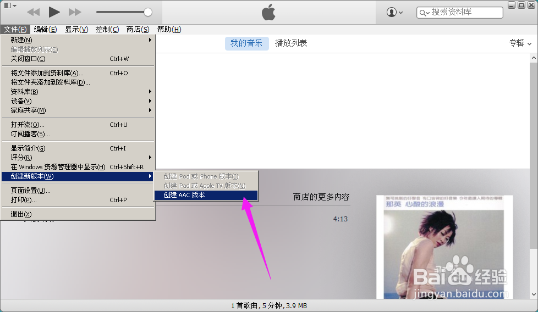
Task: Click the arrow beside 创建新版本(W)
Action: (150, 176)
